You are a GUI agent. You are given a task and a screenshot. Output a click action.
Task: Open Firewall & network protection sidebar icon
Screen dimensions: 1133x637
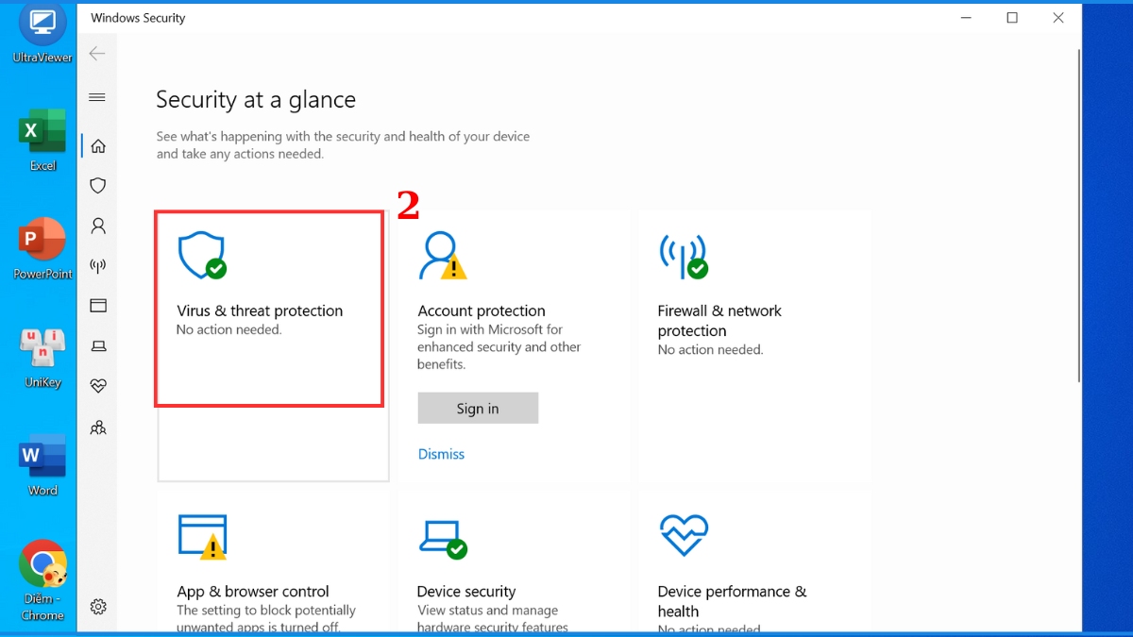(97, 265)
